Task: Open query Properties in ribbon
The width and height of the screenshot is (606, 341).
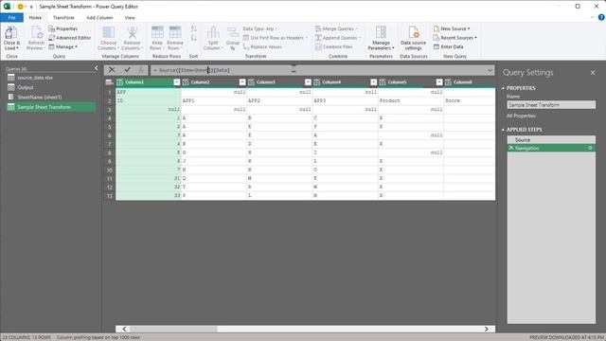Action: click(63, 29)
